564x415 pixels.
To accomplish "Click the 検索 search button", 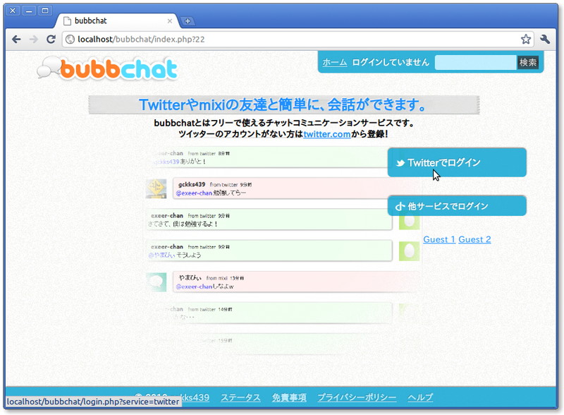I will [x=527, y=62].
